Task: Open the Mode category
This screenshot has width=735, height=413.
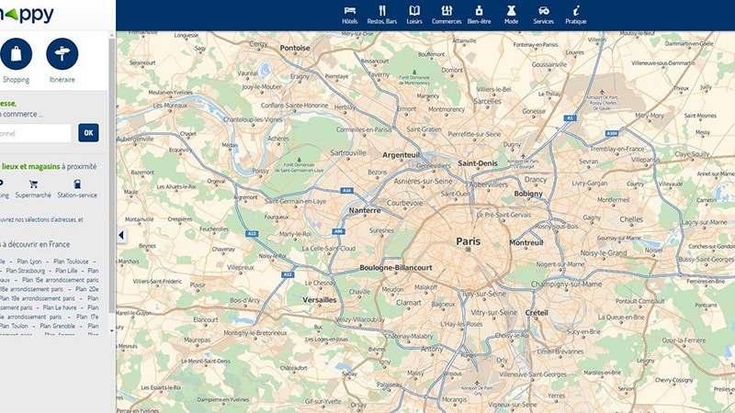Action: pos(511,15)
